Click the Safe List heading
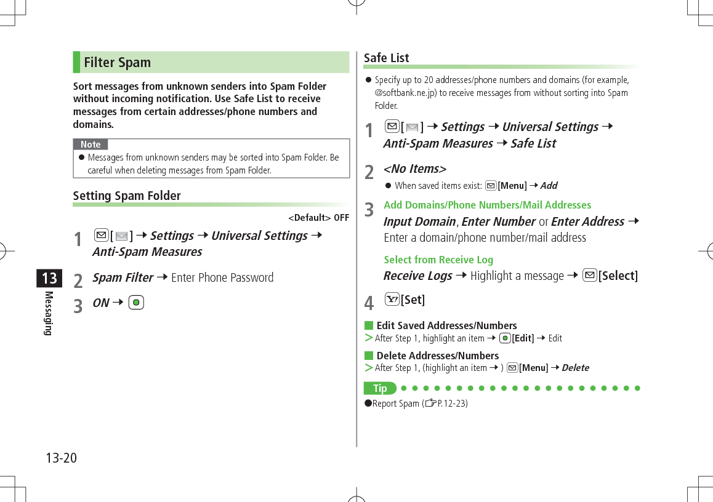Screen dimensions: 713x502 [387, 58]
